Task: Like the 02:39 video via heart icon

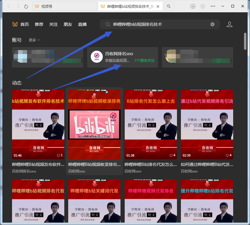Action: (x=227, y=156)
